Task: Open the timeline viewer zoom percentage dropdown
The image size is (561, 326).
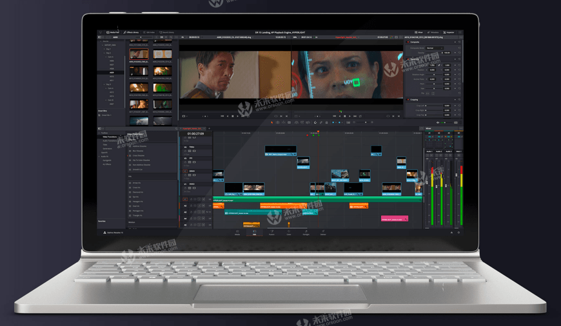Action: point(295,37)
